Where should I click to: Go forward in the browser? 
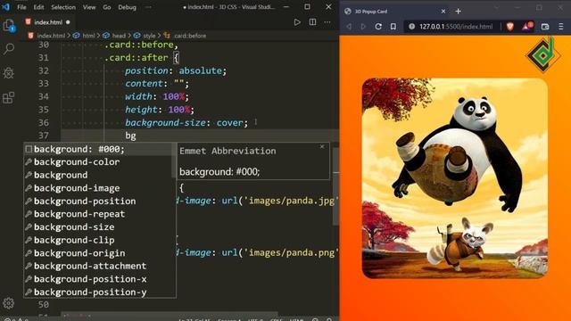point(363,27)
